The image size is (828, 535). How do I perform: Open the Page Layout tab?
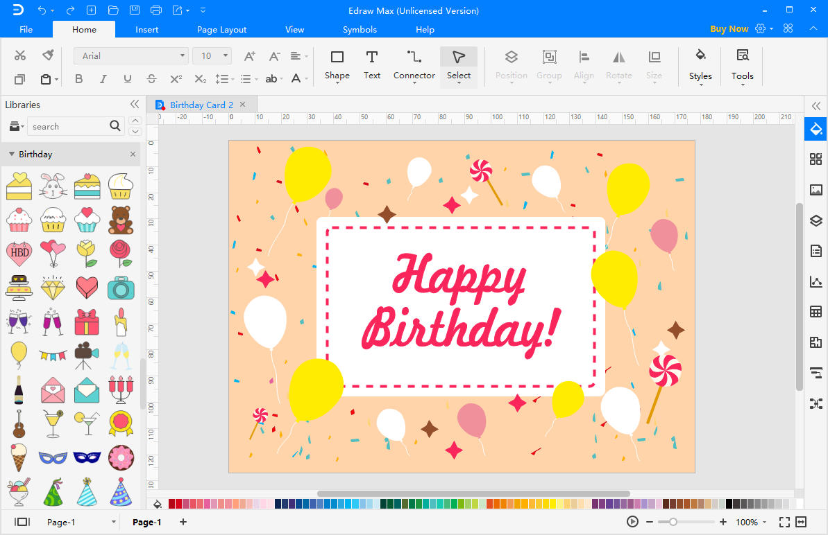221,30
